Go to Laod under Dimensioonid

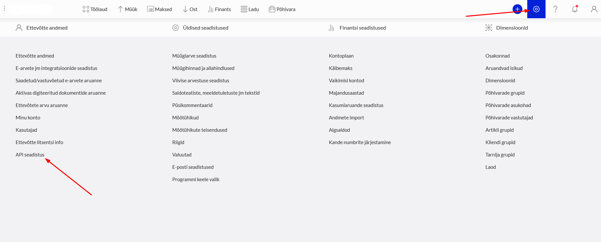pyautogui.click(x=491, y=167)
